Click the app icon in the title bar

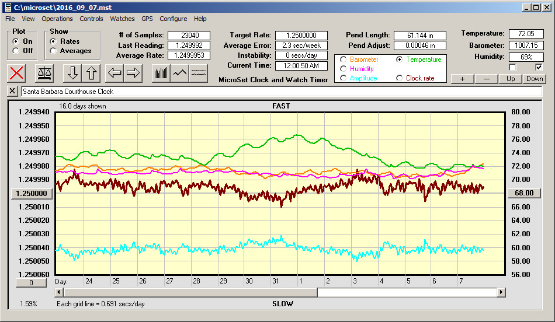coord(8,7)
